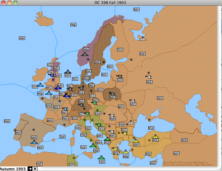Click the 'nao' North Atlantic label
222x171 pixels.
click(22, 38)
